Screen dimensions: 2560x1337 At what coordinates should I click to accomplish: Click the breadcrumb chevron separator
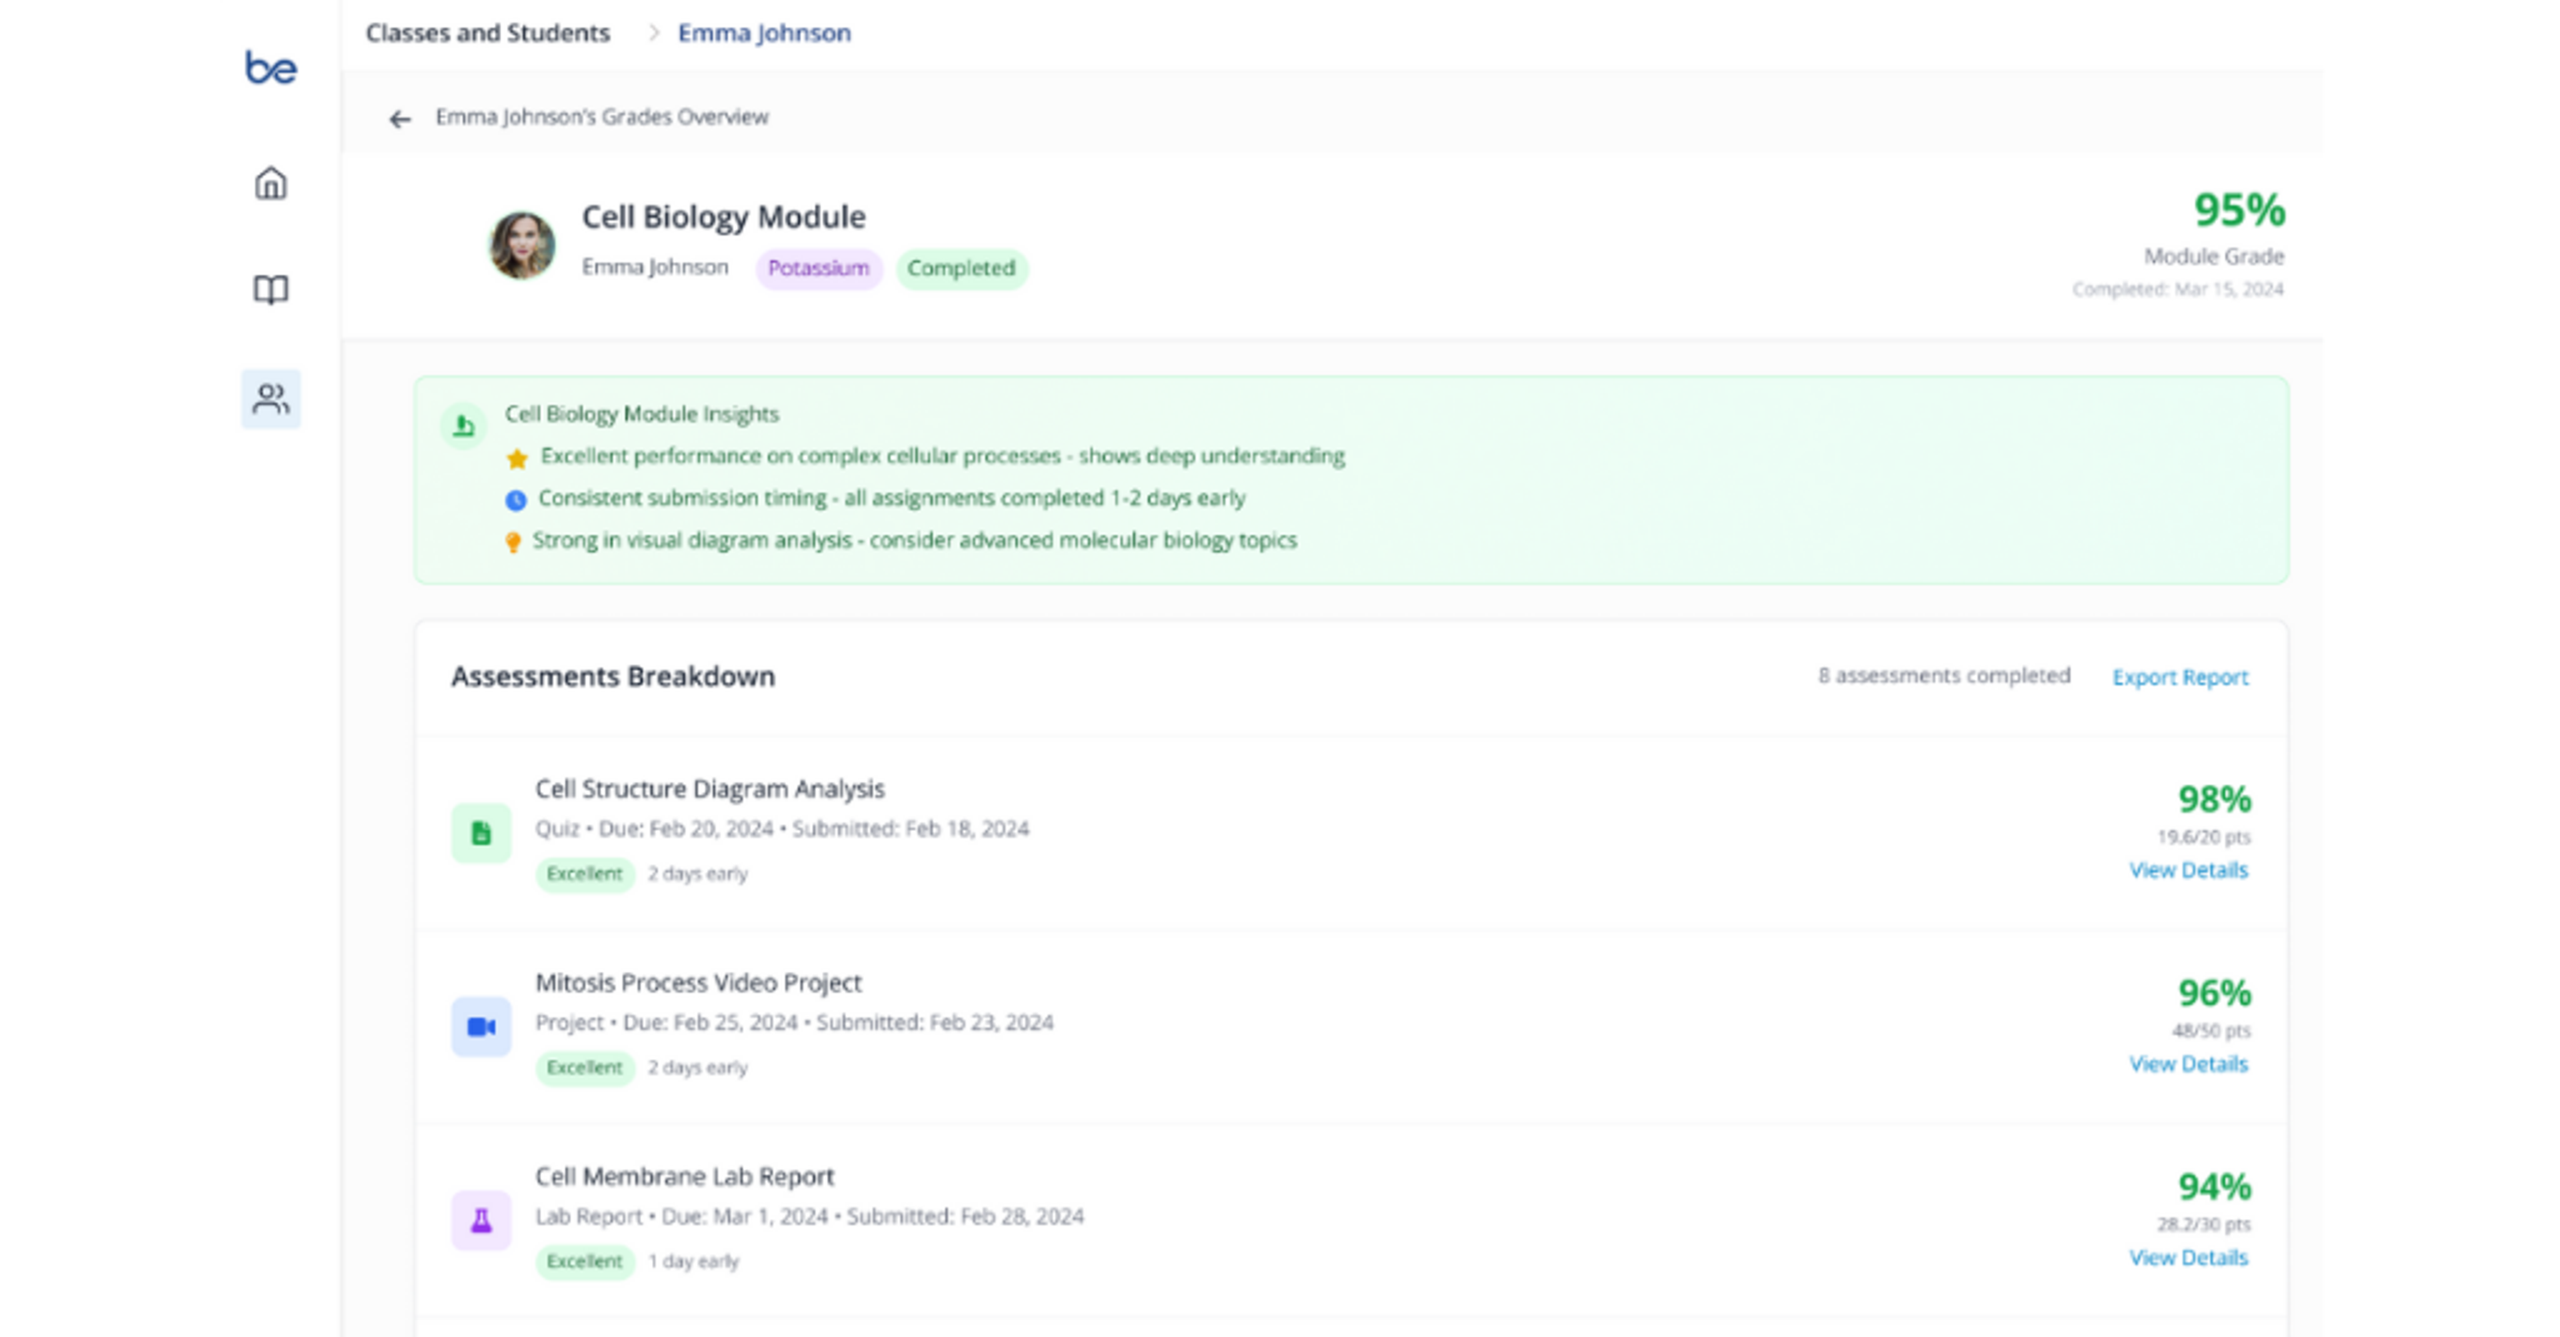[x=653, y=33]
